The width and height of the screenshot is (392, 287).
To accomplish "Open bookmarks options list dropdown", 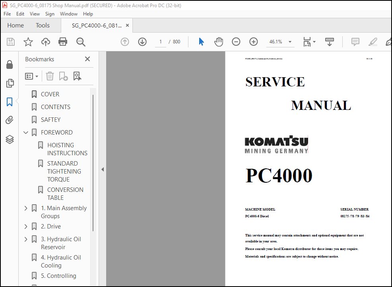I will point(31,76).
